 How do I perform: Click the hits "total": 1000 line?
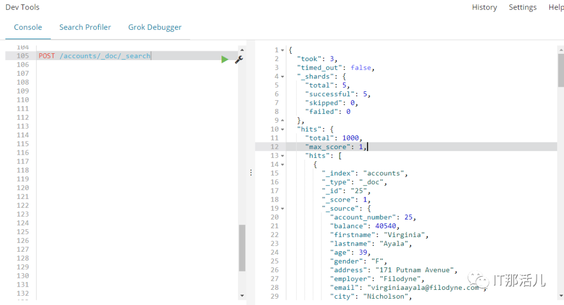(x=333, y=138)
